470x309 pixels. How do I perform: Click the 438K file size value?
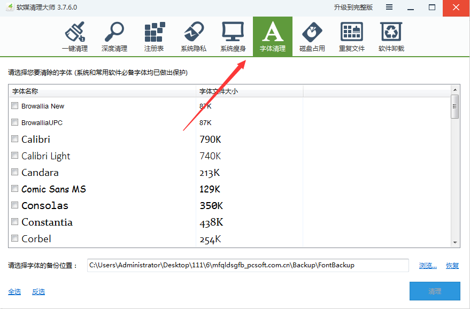click(211, 223)
